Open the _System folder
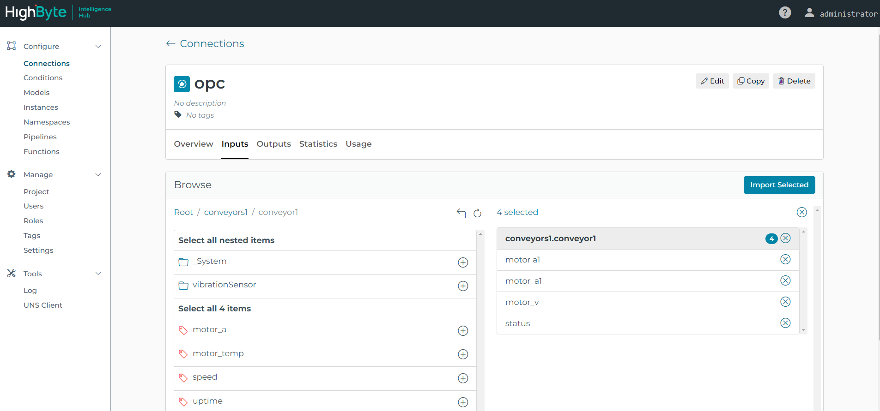 (209, 261)
